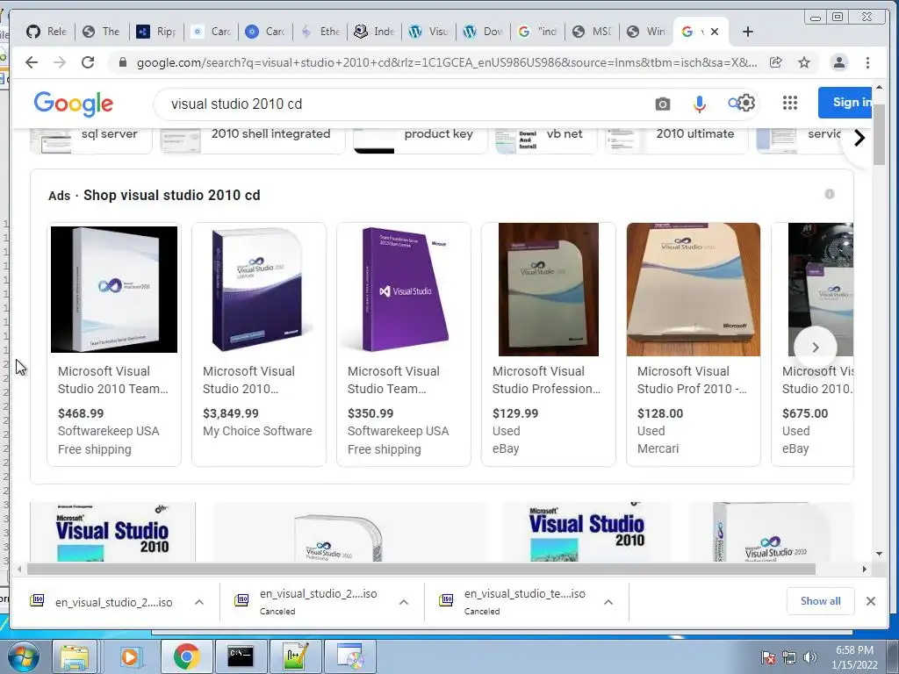Click Show all downloads
The image size is (899, 674).
click(x=821, y=600)
